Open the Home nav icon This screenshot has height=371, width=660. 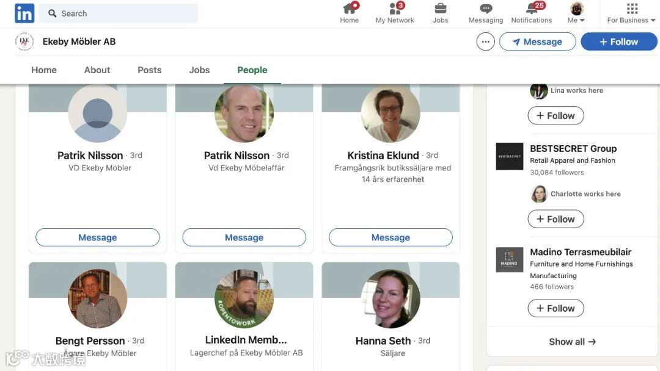coord(350,9)
